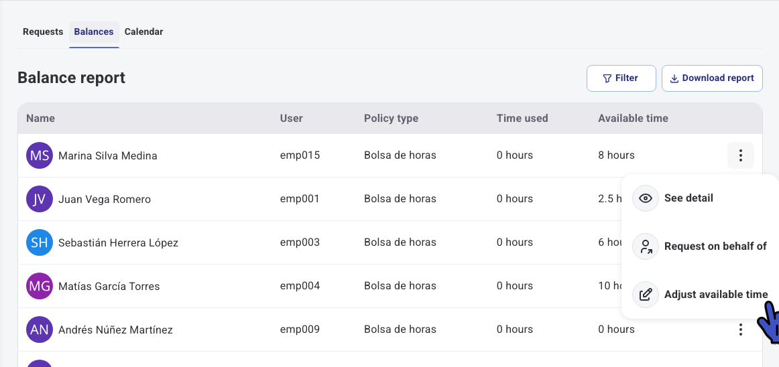This screenshot has height=367, width=779.
Task: Select the name Juan Vega Romero
Action: [105, 199]
